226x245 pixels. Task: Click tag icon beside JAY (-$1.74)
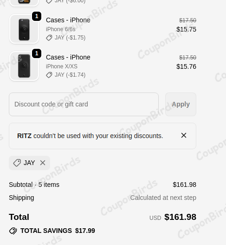49,75
